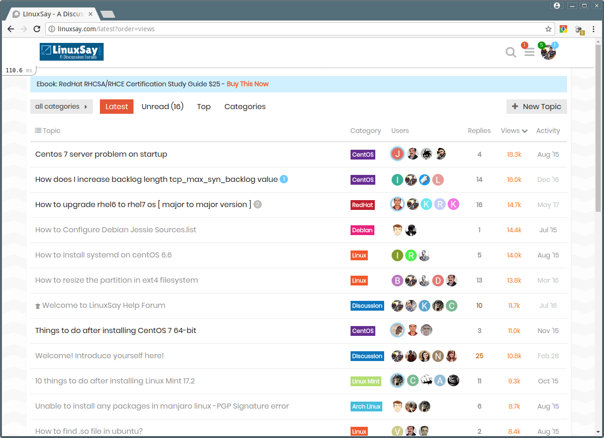Open topic How to install systemd on centOS 6.6
Image resolution: width=604 pixels, height=438 pixels.
tap(104, 255)
